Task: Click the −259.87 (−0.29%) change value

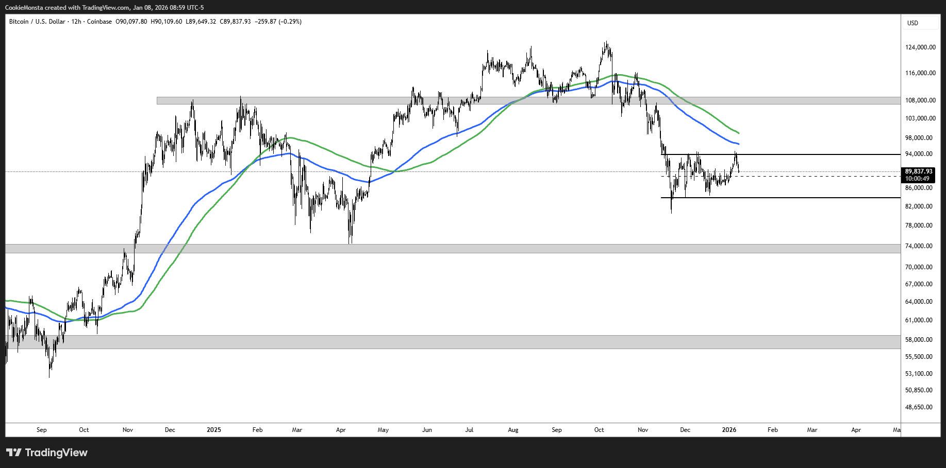Action: pyautogui.click(x=278, y=22)
